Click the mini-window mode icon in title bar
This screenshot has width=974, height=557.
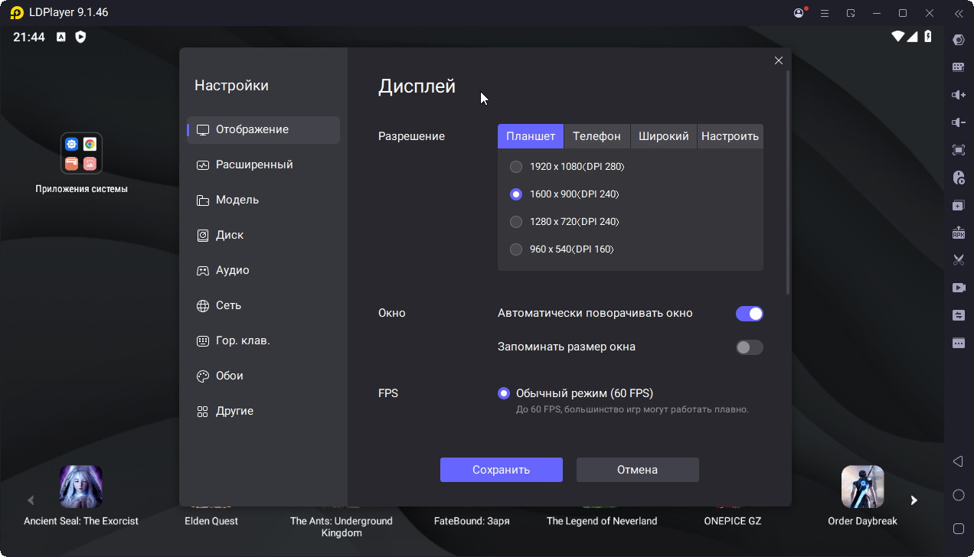point(851,13)
